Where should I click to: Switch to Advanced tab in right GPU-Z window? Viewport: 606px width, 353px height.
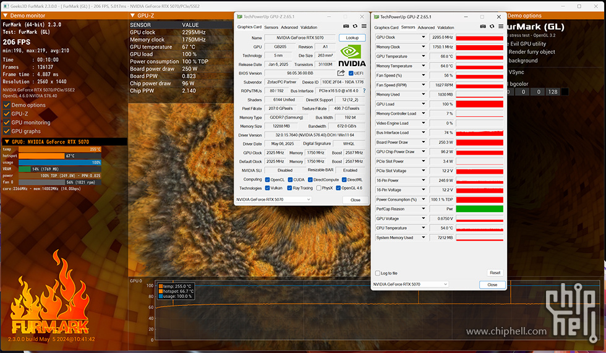tap(426, 28)
